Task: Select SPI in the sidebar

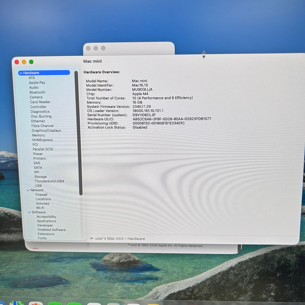Action: (37, 172)
